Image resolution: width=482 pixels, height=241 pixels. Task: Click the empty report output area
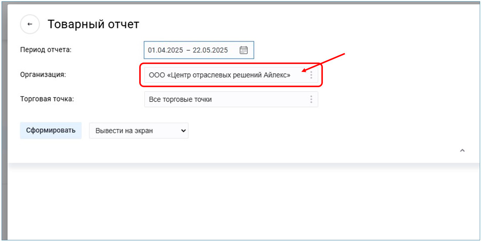coord(241,202)
